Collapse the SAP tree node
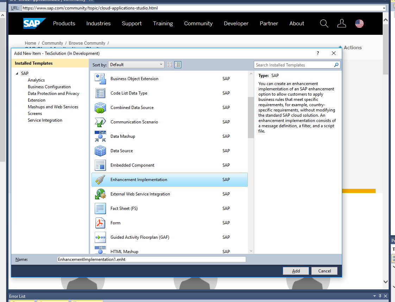Viewport: 395px width, 302px height. click(x=17, y=73)
